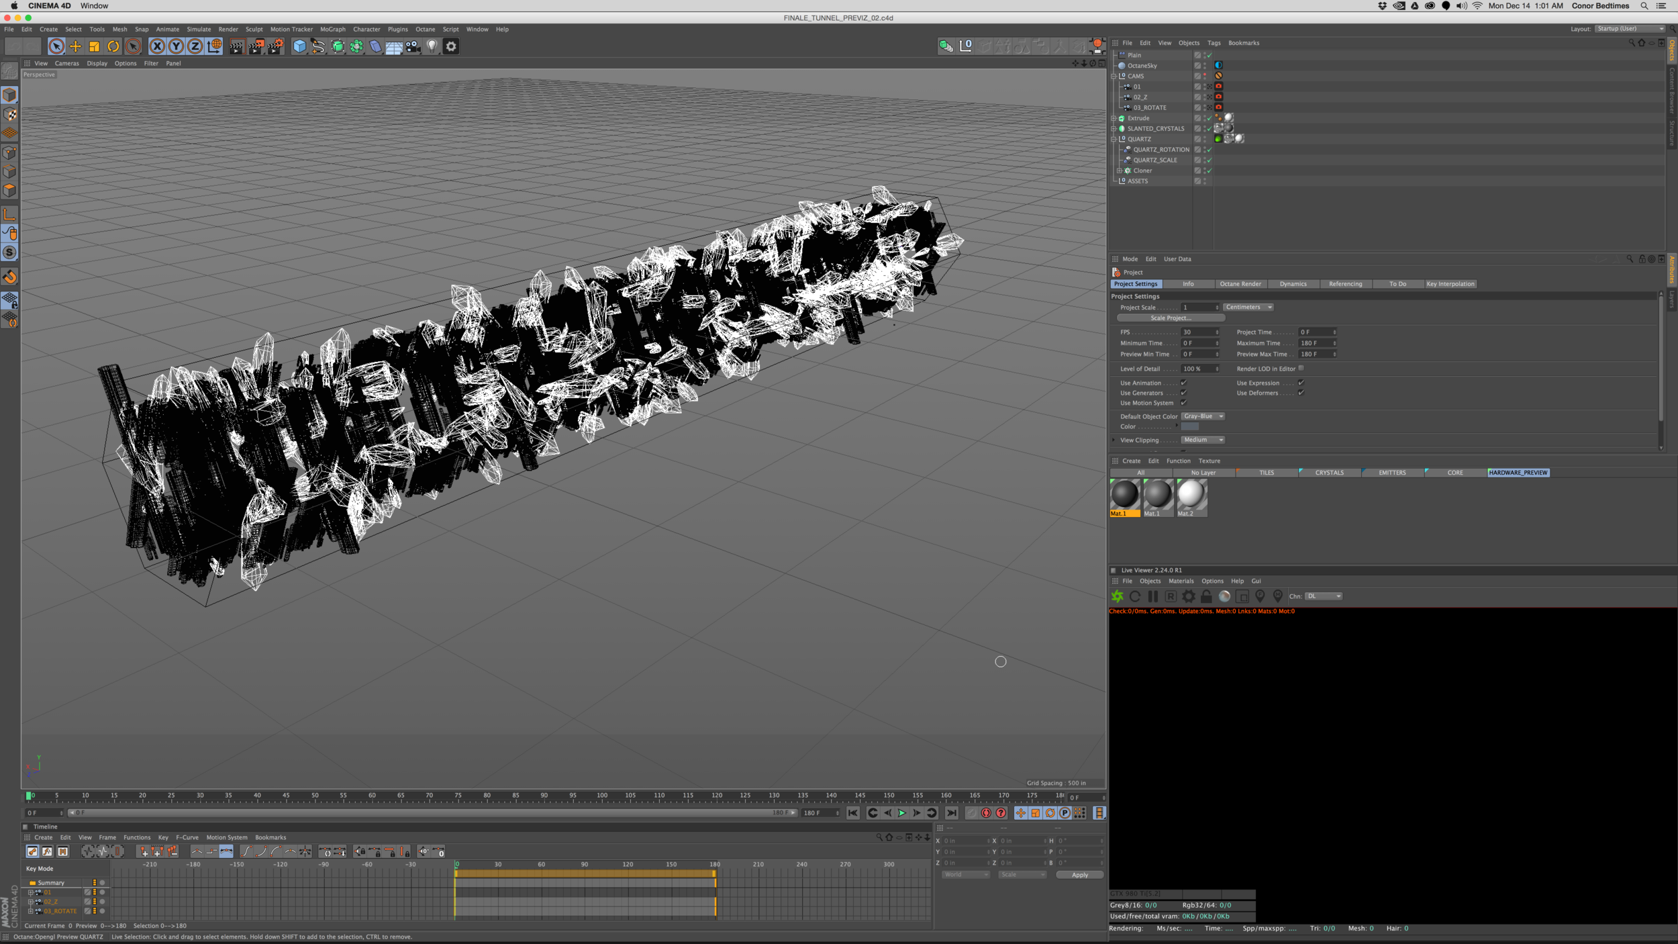Enable Render LOD in Editor checkbox
The height and width of the screenshot is (944, 1678).
(x=1301, y=368)
